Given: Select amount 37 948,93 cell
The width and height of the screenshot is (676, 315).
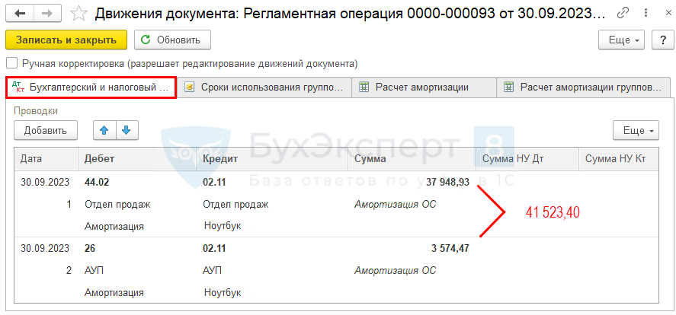Looking at the screenshot, I should [x=447, y=183].
